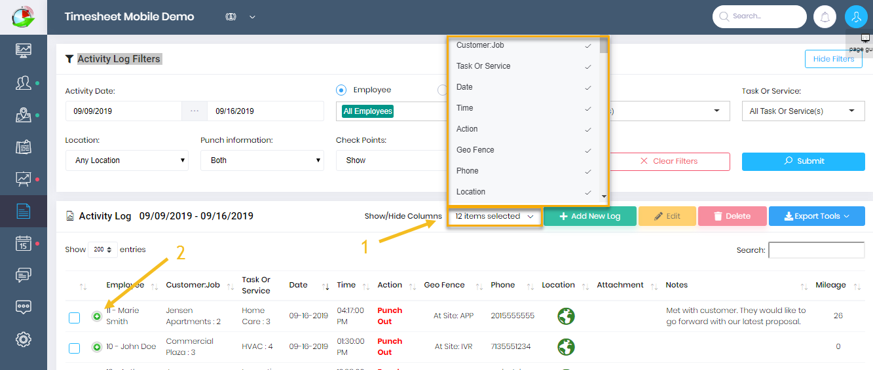
Task: Open the Punch information Both dropdown
Action: pos(262,160)
